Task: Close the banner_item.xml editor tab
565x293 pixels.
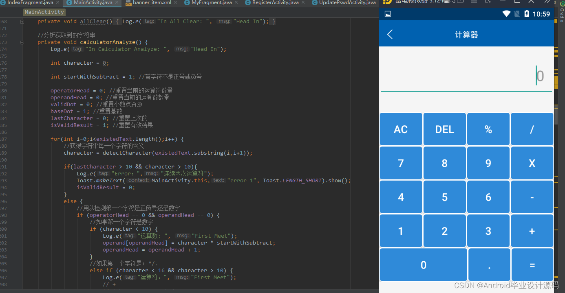Action: (176, 2)
